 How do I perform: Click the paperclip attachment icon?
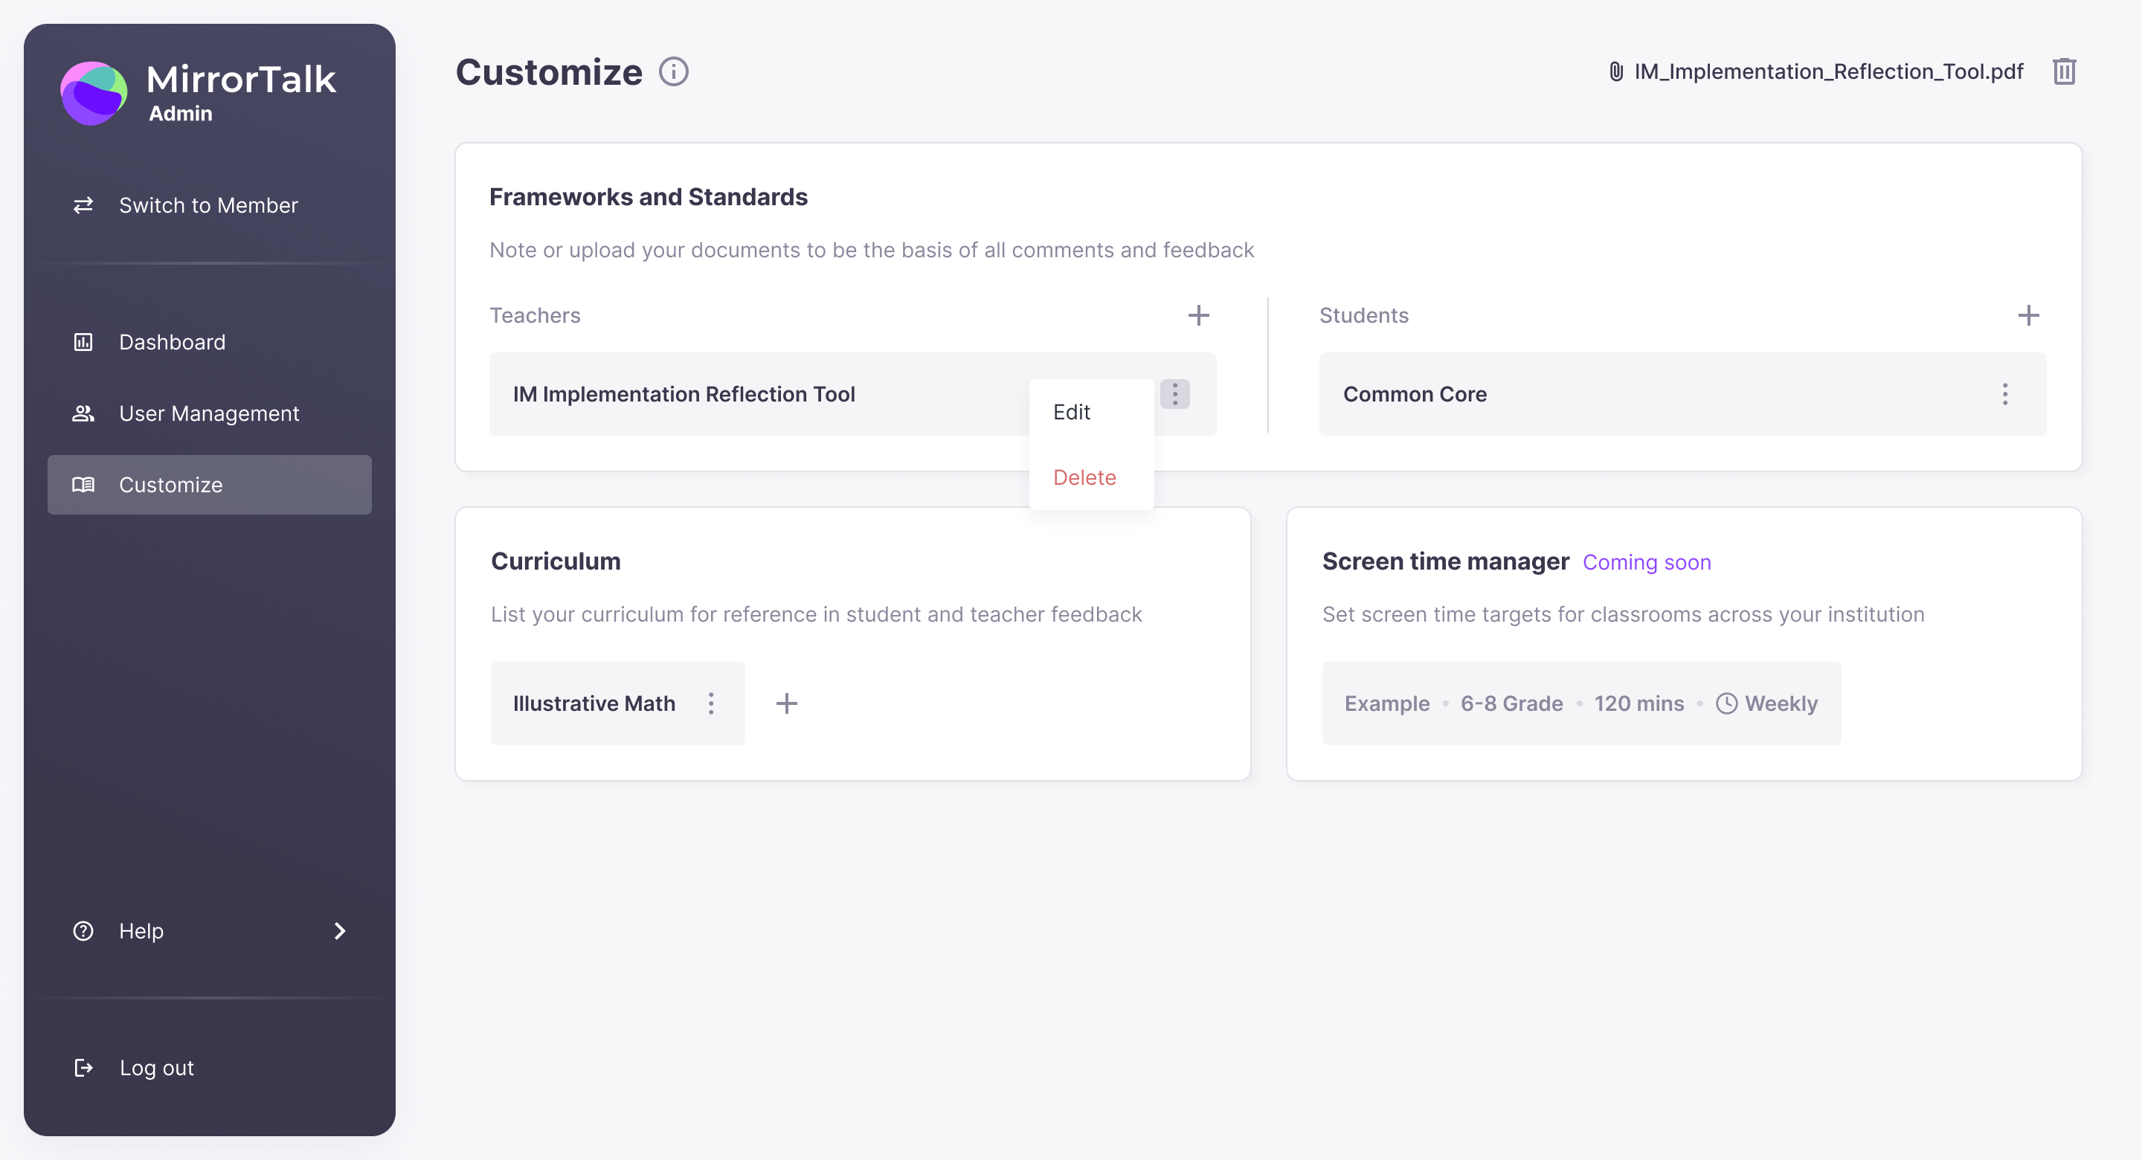coord(1615,71)
